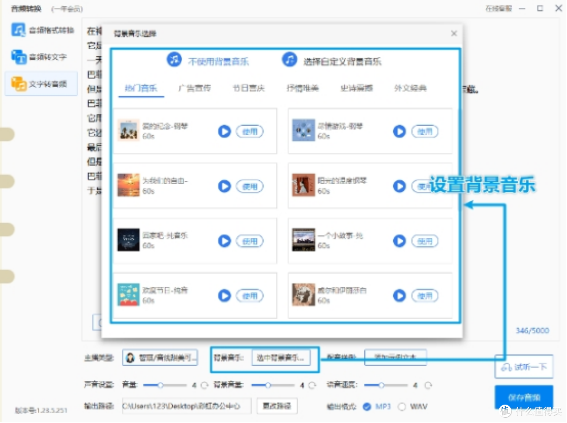Click 威尔和伊丽莎白 album cover
The image size is (567, 423).
303,295
